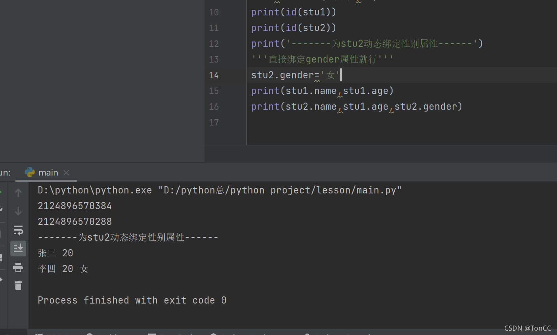Click the Up the Stack Trace arrow
557x335 pixels.
[18, 193]
